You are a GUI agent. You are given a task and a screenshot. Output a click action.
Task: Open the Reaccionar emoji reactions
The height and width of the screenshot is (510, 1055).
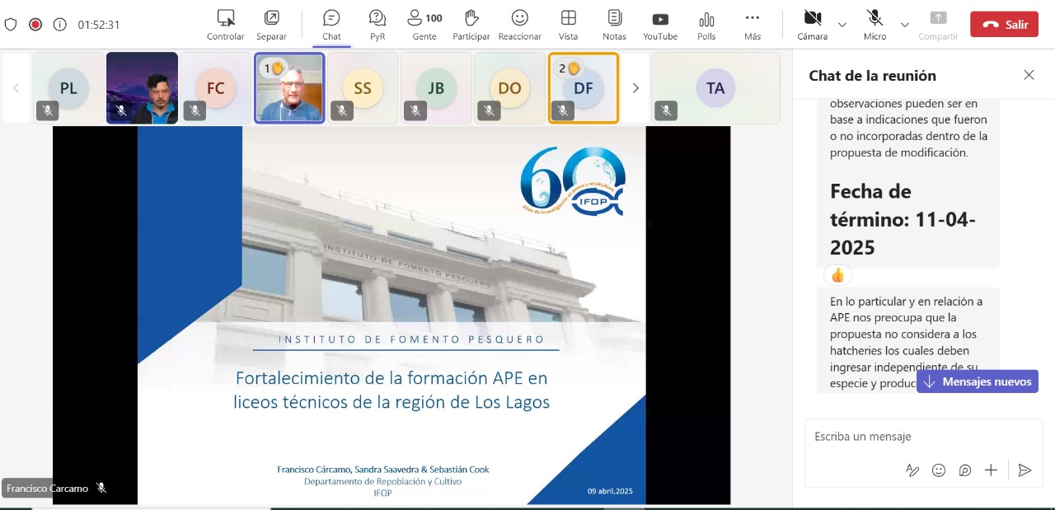519,25
